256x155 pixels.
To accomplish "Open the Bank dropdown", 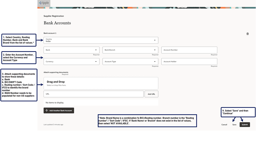I will (x=71, y=50).
